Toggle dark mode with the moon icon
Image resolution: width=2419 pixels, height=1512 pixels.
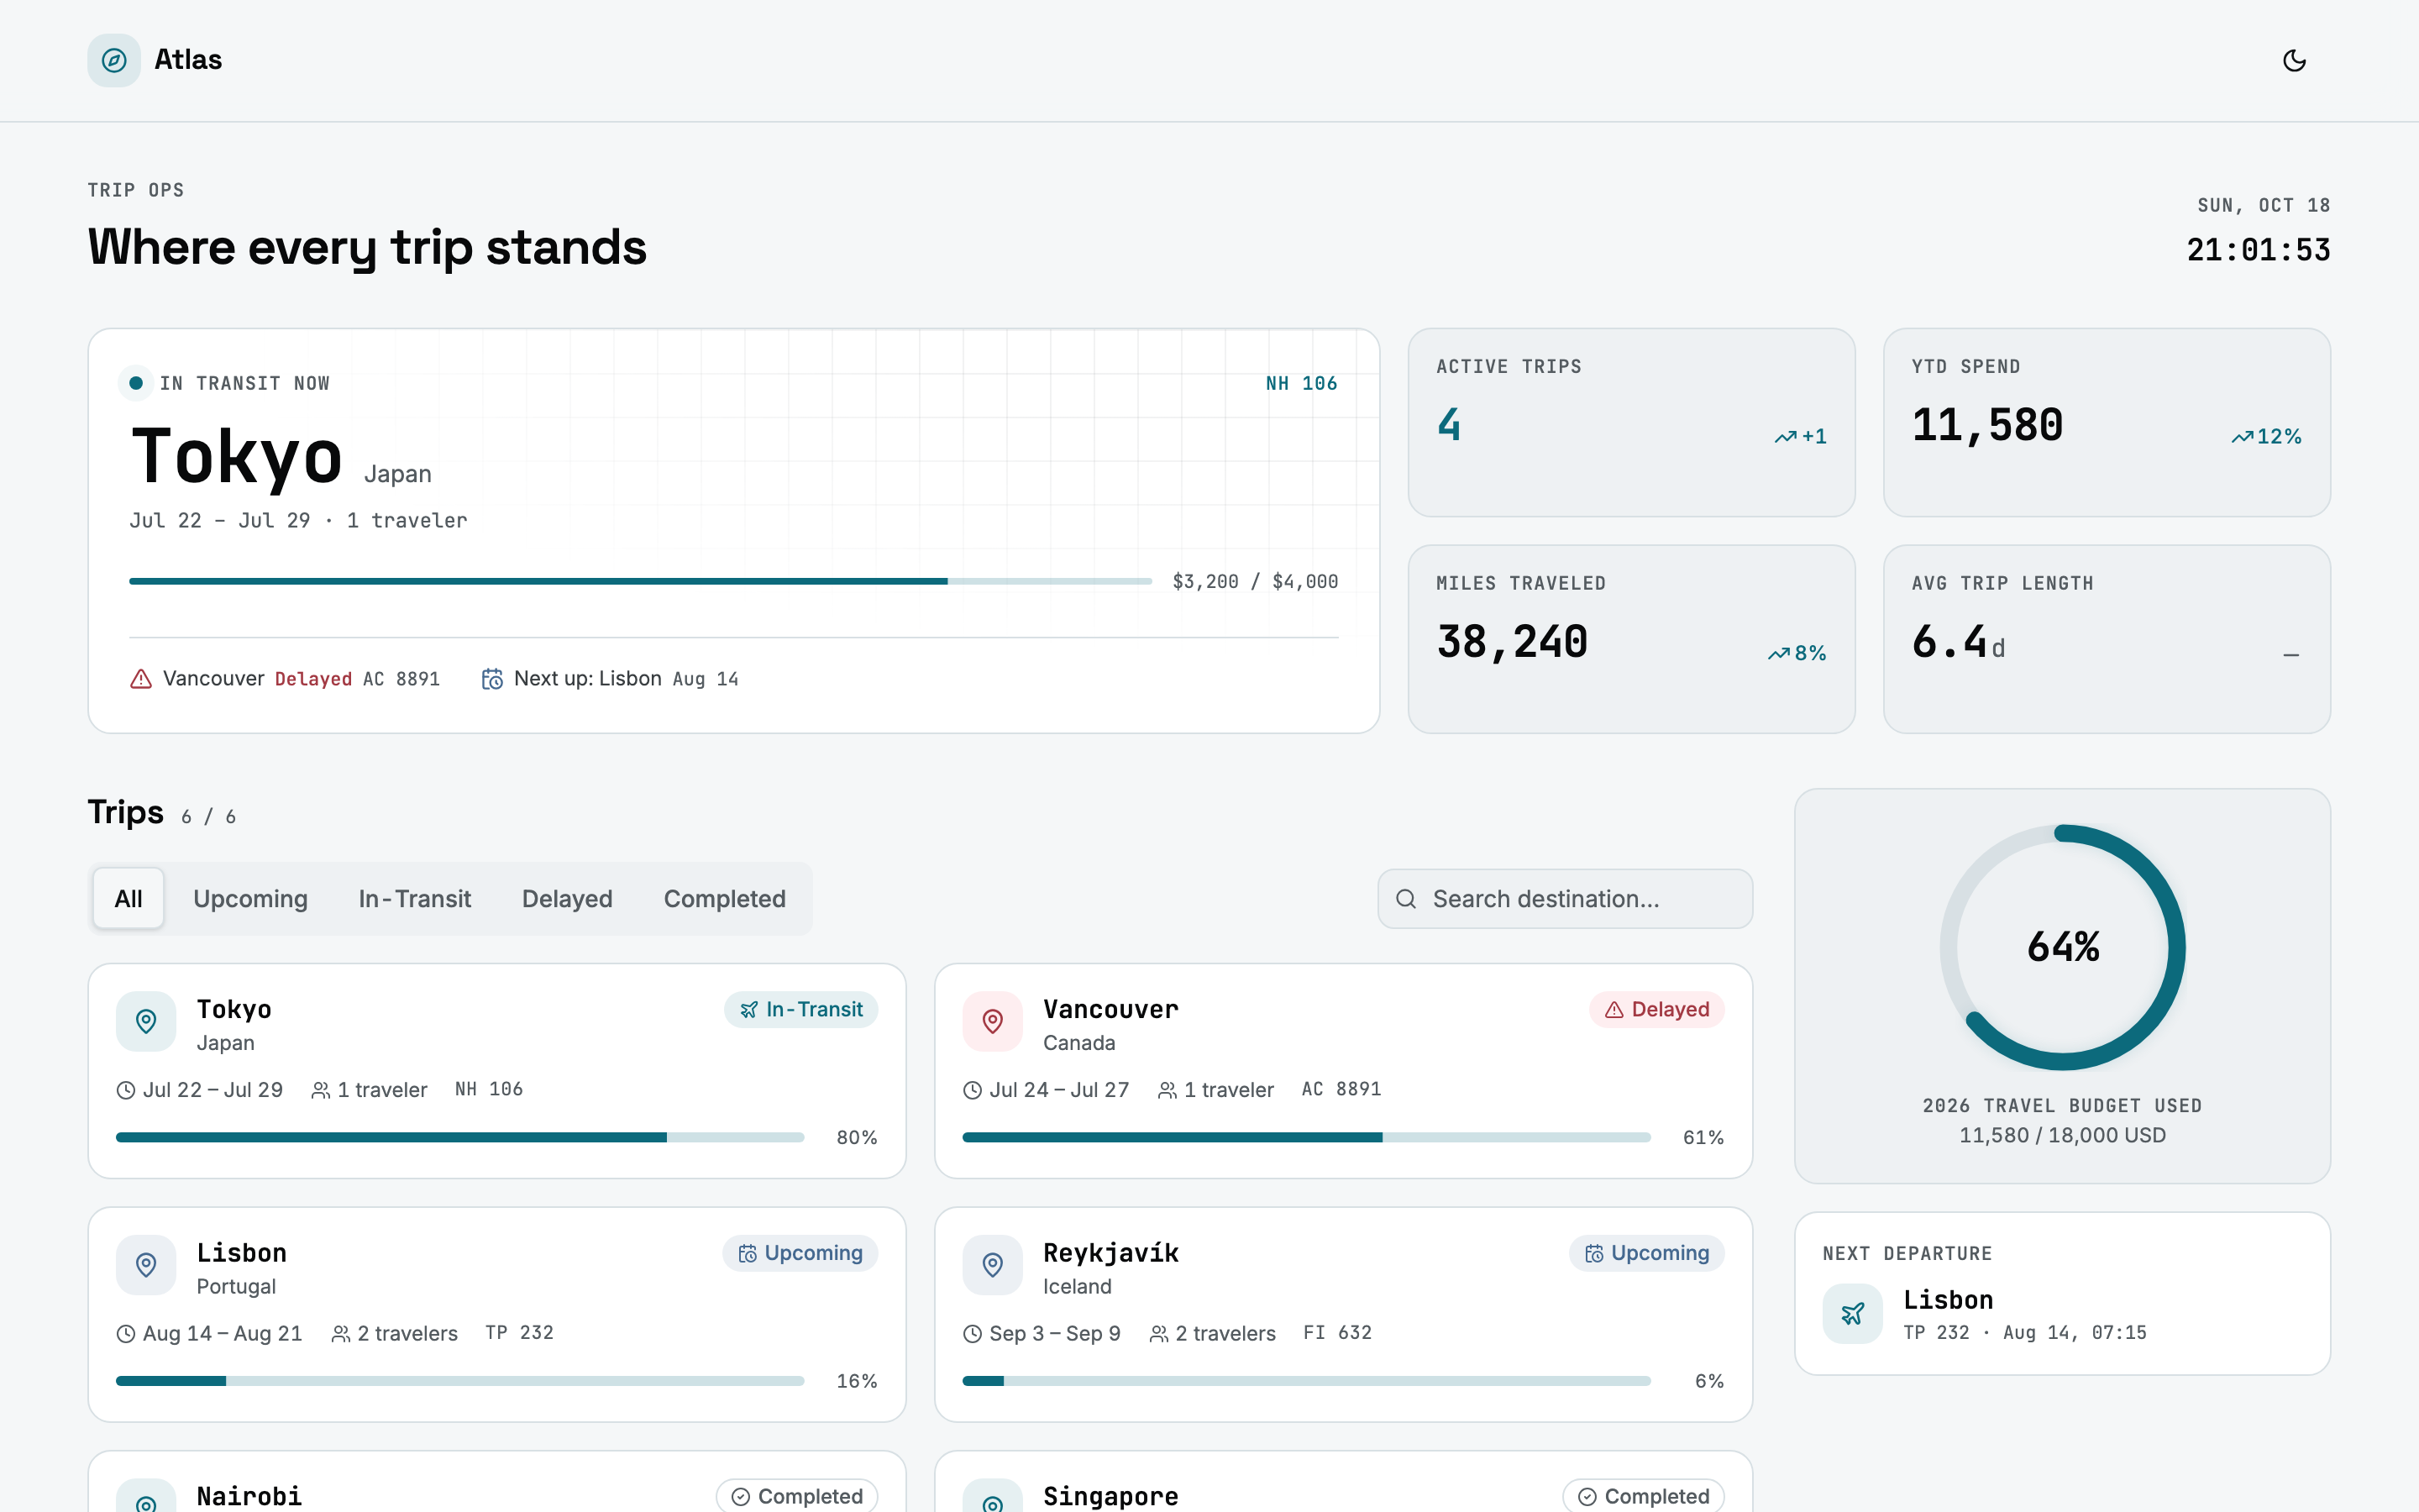2294,60
